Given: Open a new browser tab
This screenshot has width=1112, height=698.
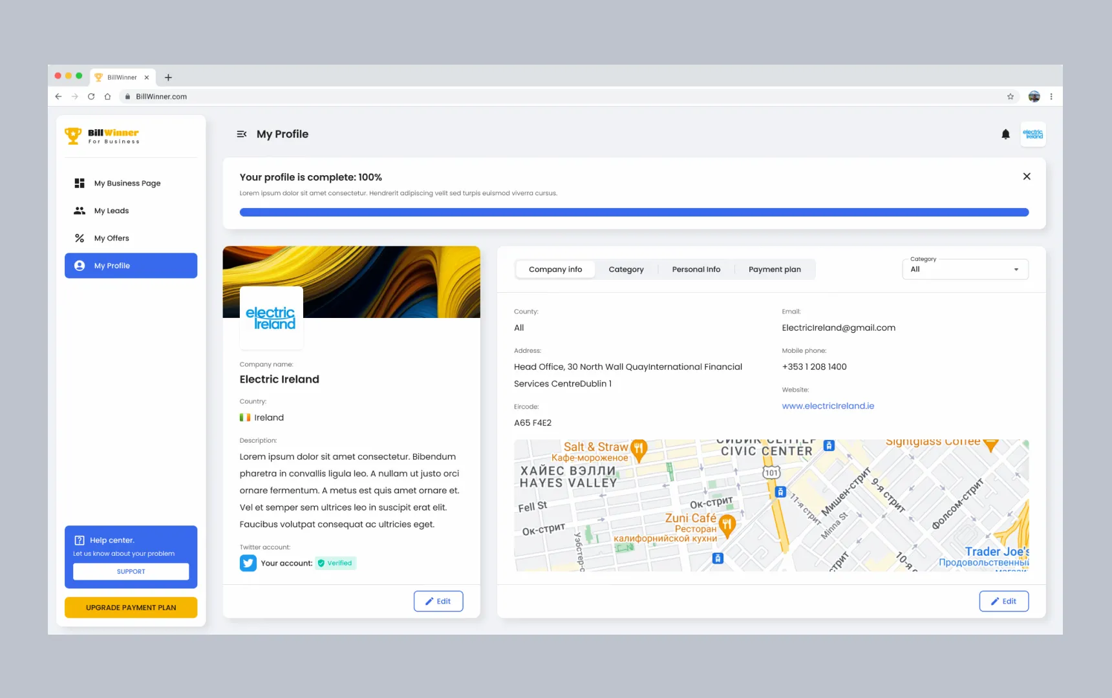Looking at the screenshot, I should [168, 78].
